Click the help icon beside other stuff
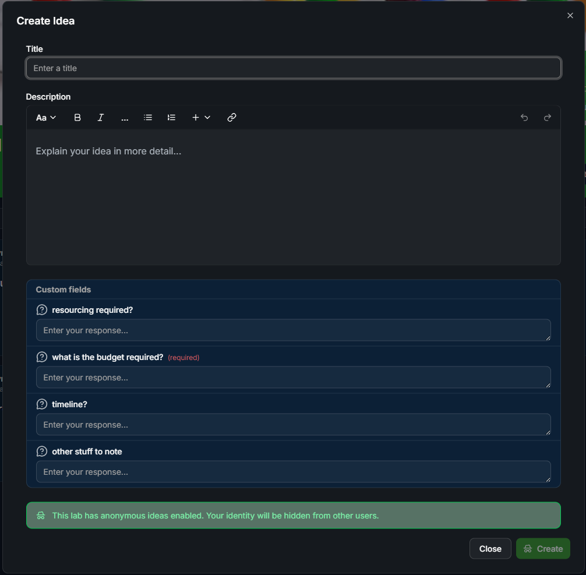The image size is (586, 575). 42,451
